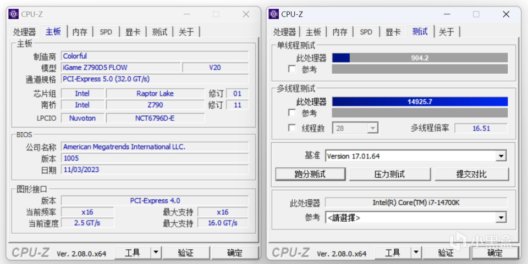Click chipset revision value 01
This screenshot has height=264, width=528.
pos(238,93)
